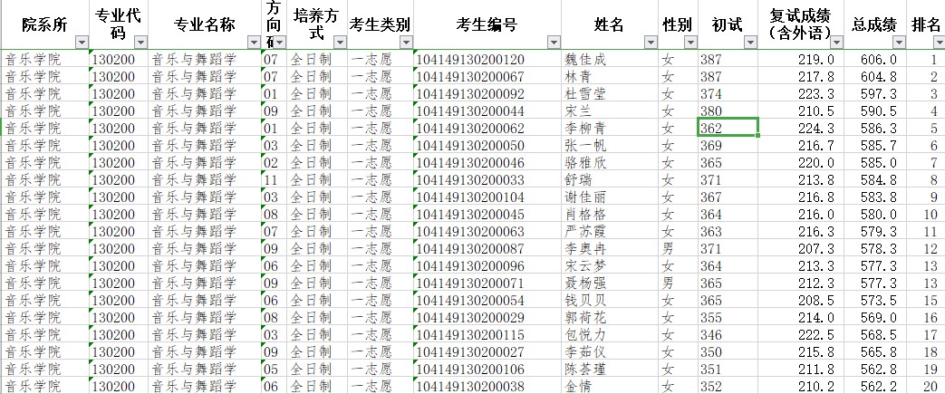Viewport: 945px width, 394px height.
Task: Open the 考生编号 column filter
Action: (x=552, y=43)
